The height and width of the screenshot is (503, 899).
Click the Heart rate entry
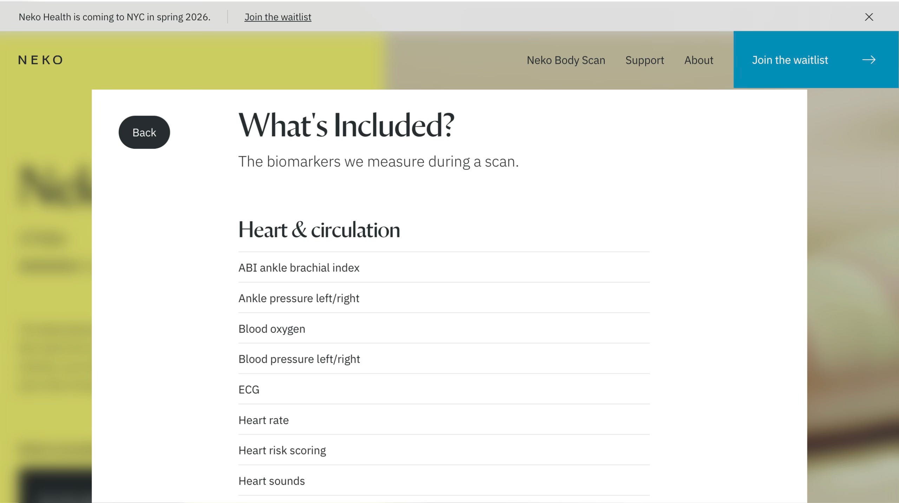[444, 420]
